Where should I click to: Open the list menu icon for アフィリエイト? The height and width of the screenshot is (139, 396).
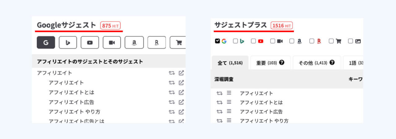pyautogui.click(x=229, y=93)
